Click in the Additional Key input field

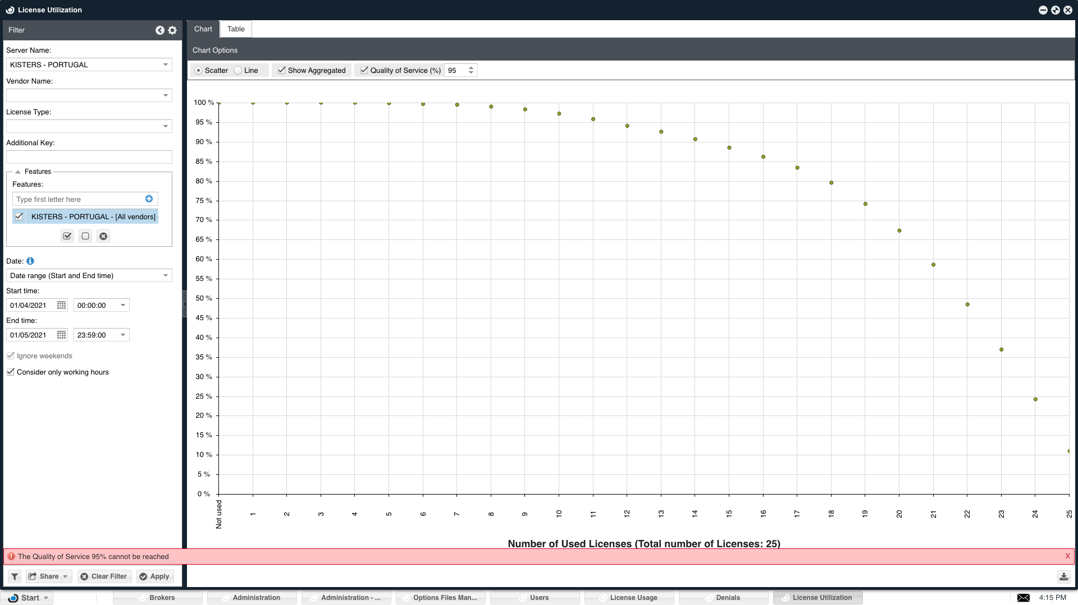pyautogui.click(x=89, y=158)
